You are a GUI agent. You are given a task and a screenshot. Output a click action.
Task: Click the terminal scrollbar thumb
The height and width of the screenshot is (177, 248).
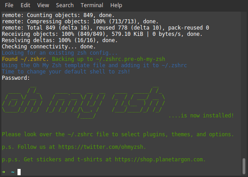pyautogui.click(x=244, y=166)
